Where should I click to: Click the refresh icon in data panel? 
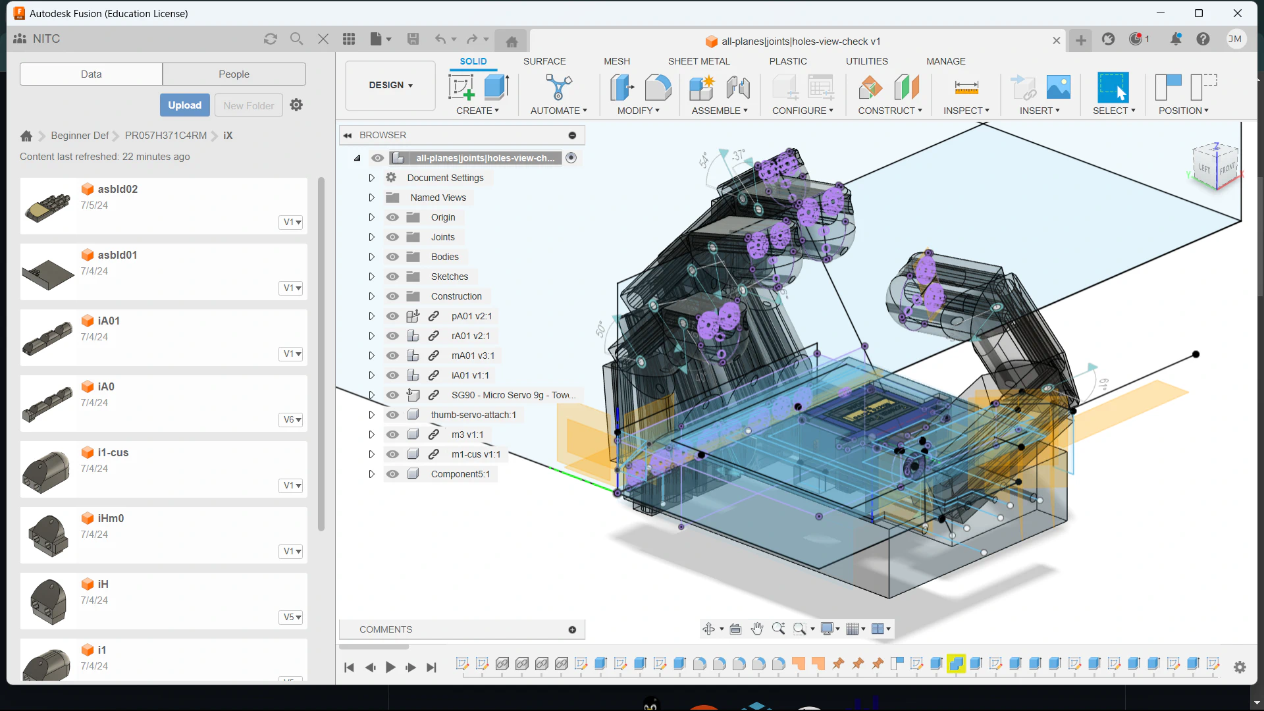(270, 39)
